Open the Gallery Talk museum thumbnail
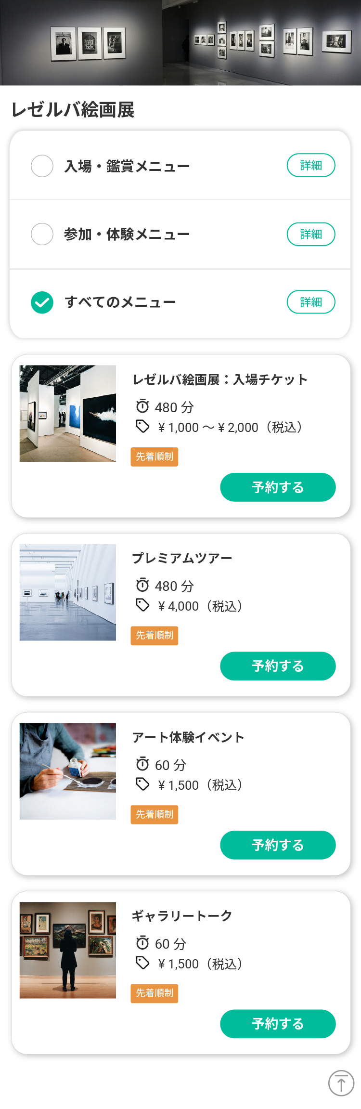 [x=68, y=950]
